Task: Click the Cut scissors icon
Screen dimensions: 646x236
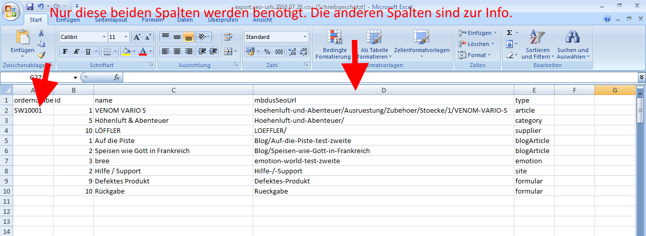Action: (x=41, y=33)
